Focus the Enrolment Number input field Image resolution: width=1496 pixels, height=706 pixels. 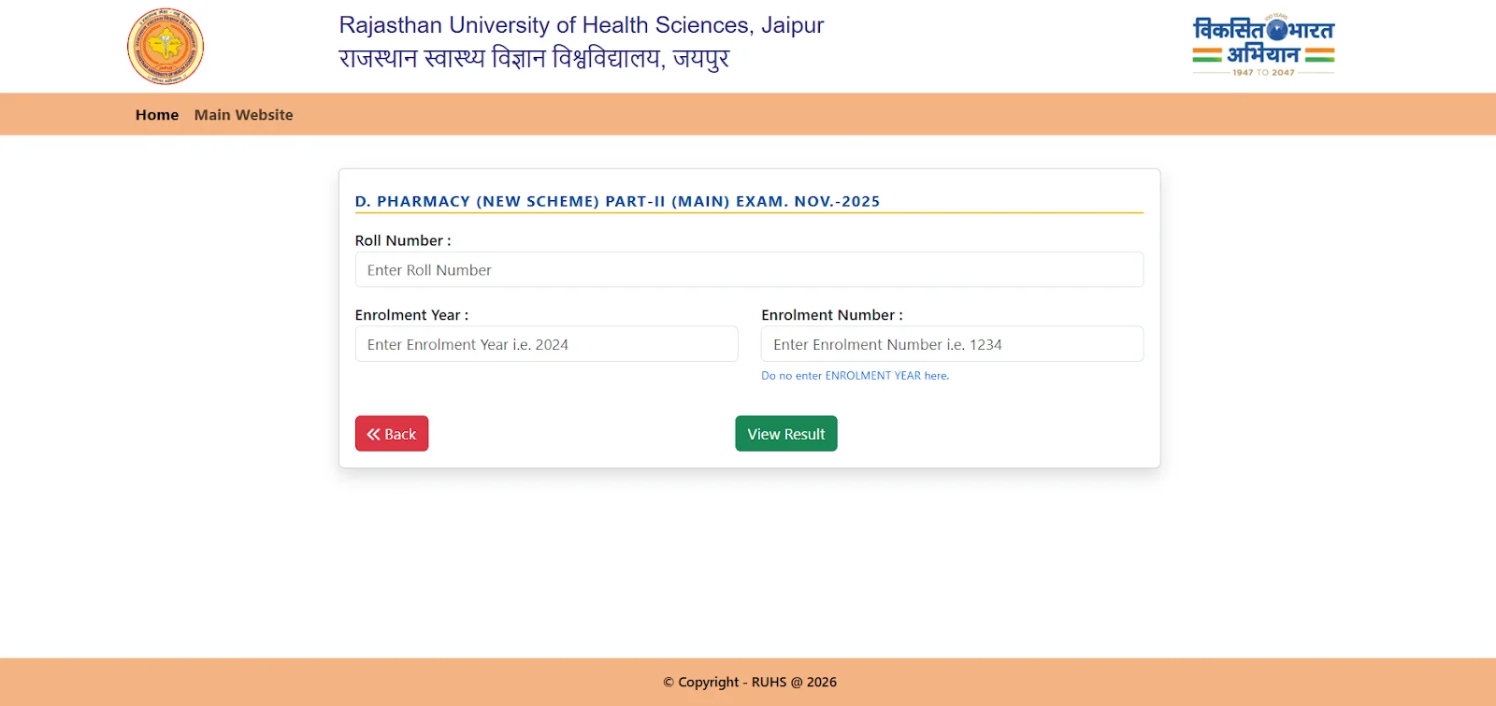pyautogui.click(x=952, y=344)
